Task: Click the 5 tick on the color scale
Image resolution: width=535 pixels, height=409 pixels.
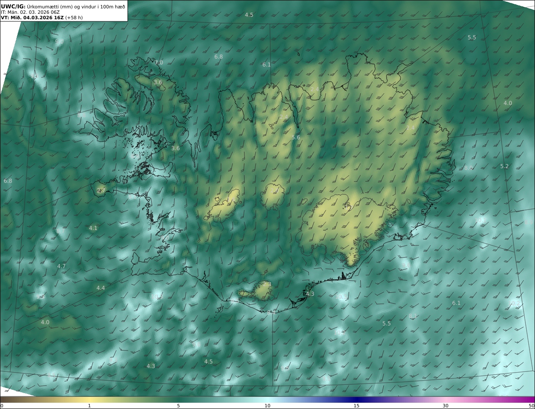Action: [x=178, y=406]
